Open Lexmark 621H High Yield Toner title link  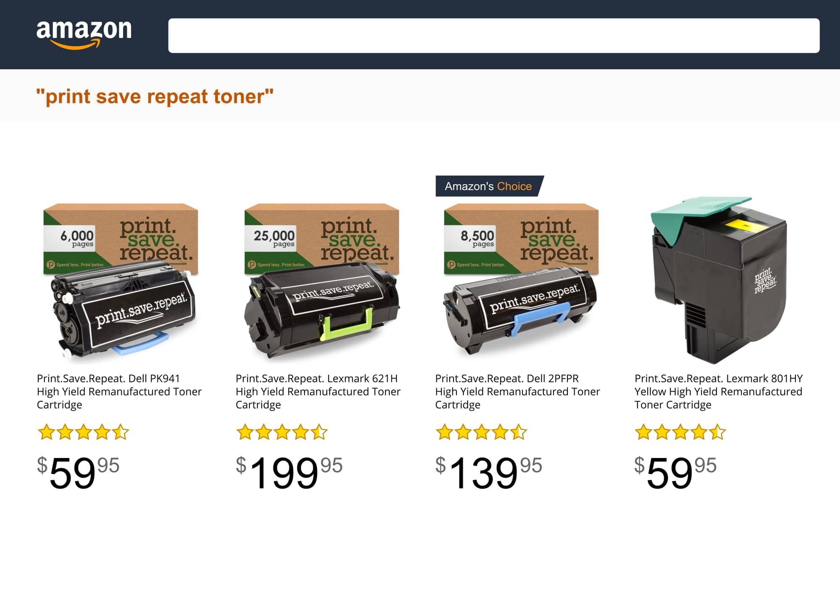(x=318, y=391)
